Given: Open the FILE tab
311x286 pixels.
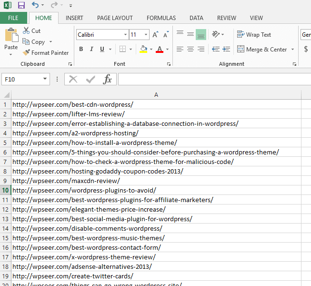Looking at the screenshot, I should point(13,18).
